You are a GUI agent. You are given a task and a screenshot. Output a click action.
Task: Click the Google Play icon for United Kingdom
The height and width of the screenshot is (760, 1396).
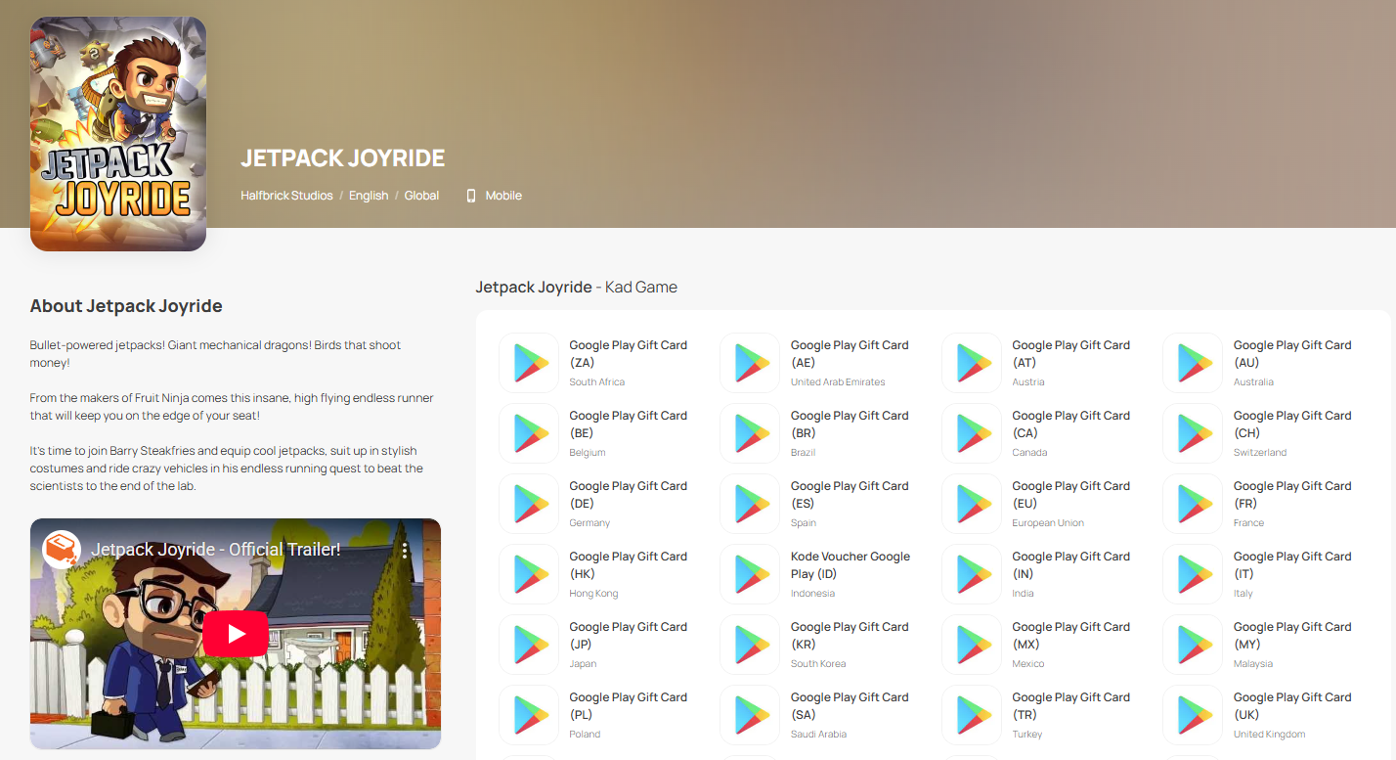(1193, 715)
